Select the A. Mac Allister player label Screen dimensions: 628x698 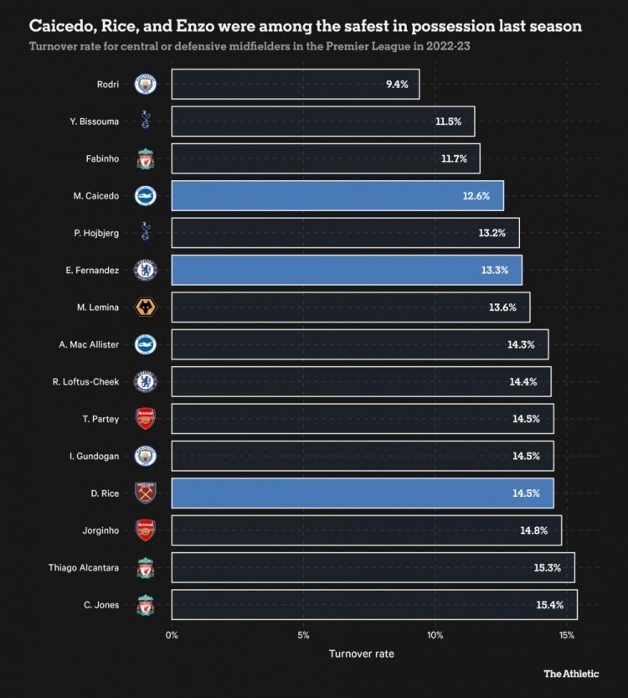[x=88, y=344]
